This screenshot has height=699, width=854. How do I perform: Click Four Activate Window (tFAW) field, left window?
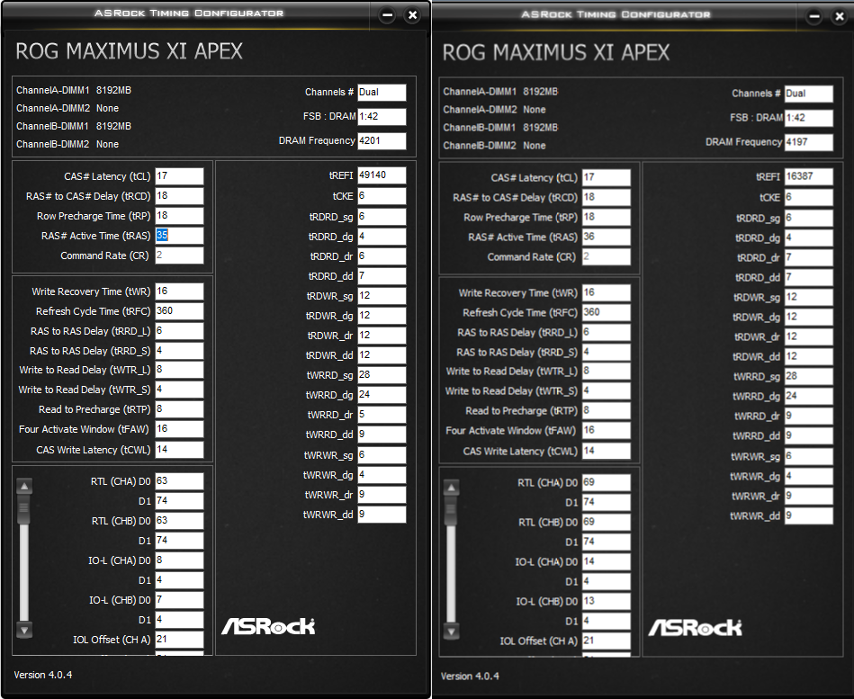pos(179,429)
